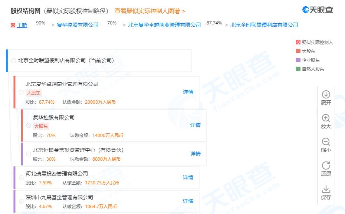Expand the 深圳市九晟基金管理有限公司 node
345x214 pixels.
click(x=21, y=201)
